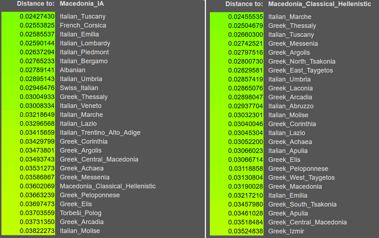The height and width of the screenshot is (238, 379).
Task: Click the 0.03731350 value beside Greek_Arcadia
Action: 37,222
